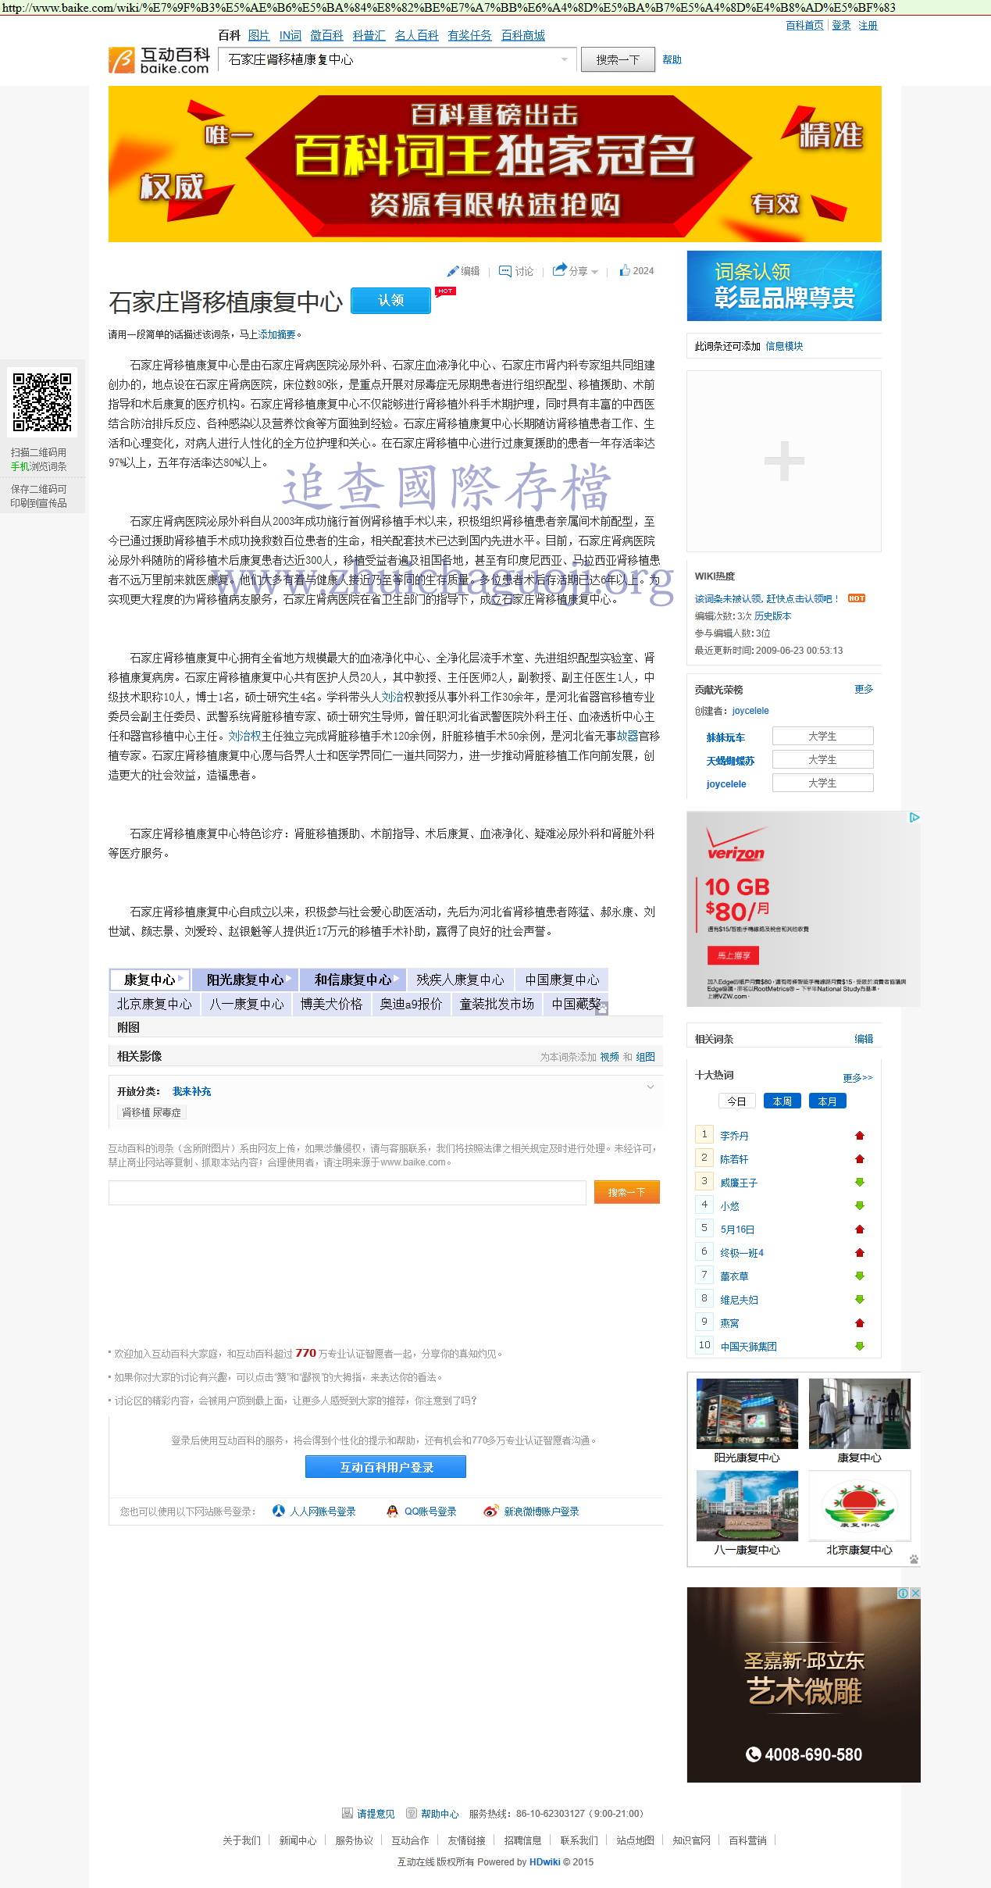Click the bottom search text field
This screenshot has height=1888, width=991.
(347, 1192)
